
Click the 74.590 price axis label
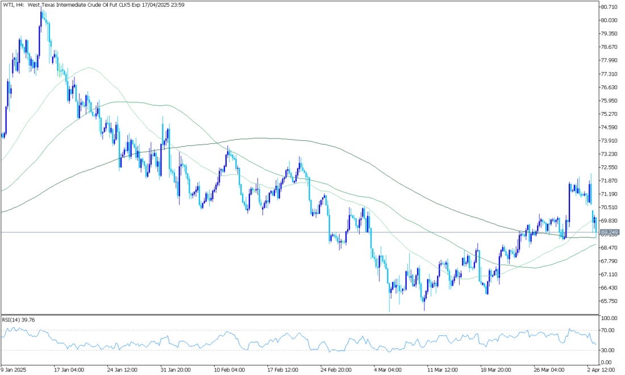(x=610, y=127)
